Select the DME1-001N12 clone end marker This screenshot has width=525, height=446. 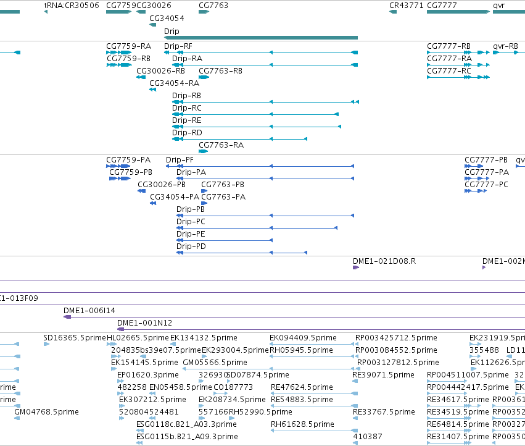(120, 329)
